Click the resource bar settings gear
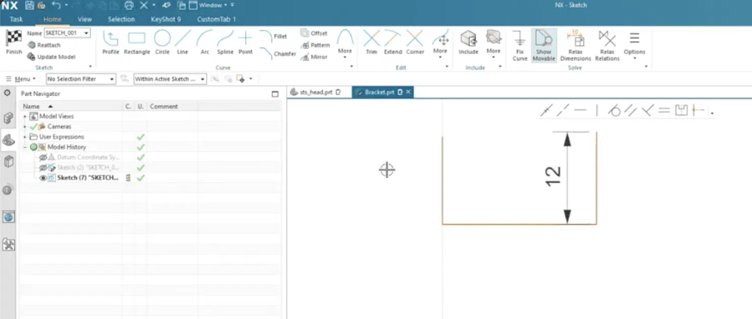 (8, 93)
